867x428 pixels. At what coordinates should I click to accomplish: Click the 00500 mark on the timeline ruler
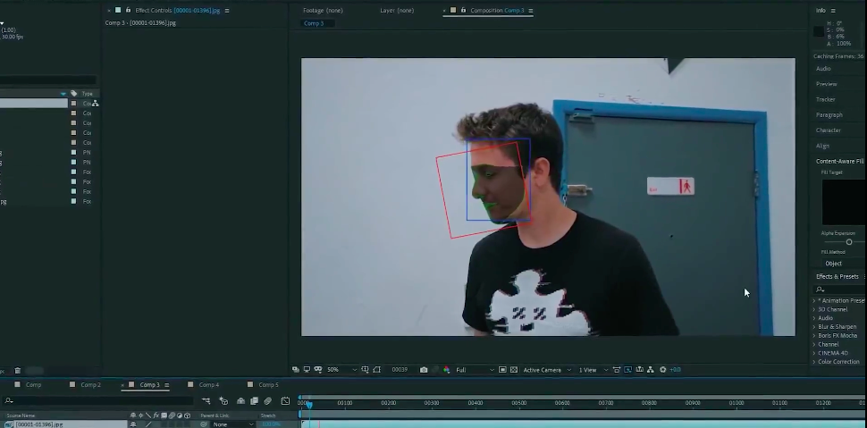(x=518, y=403)
